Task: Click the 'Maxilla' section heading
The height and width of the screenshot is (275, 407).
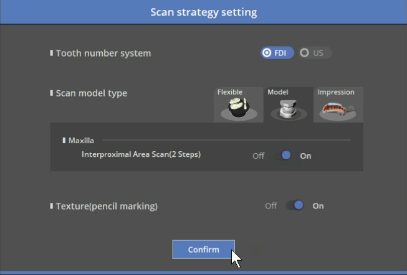Action: pos(81,141)
